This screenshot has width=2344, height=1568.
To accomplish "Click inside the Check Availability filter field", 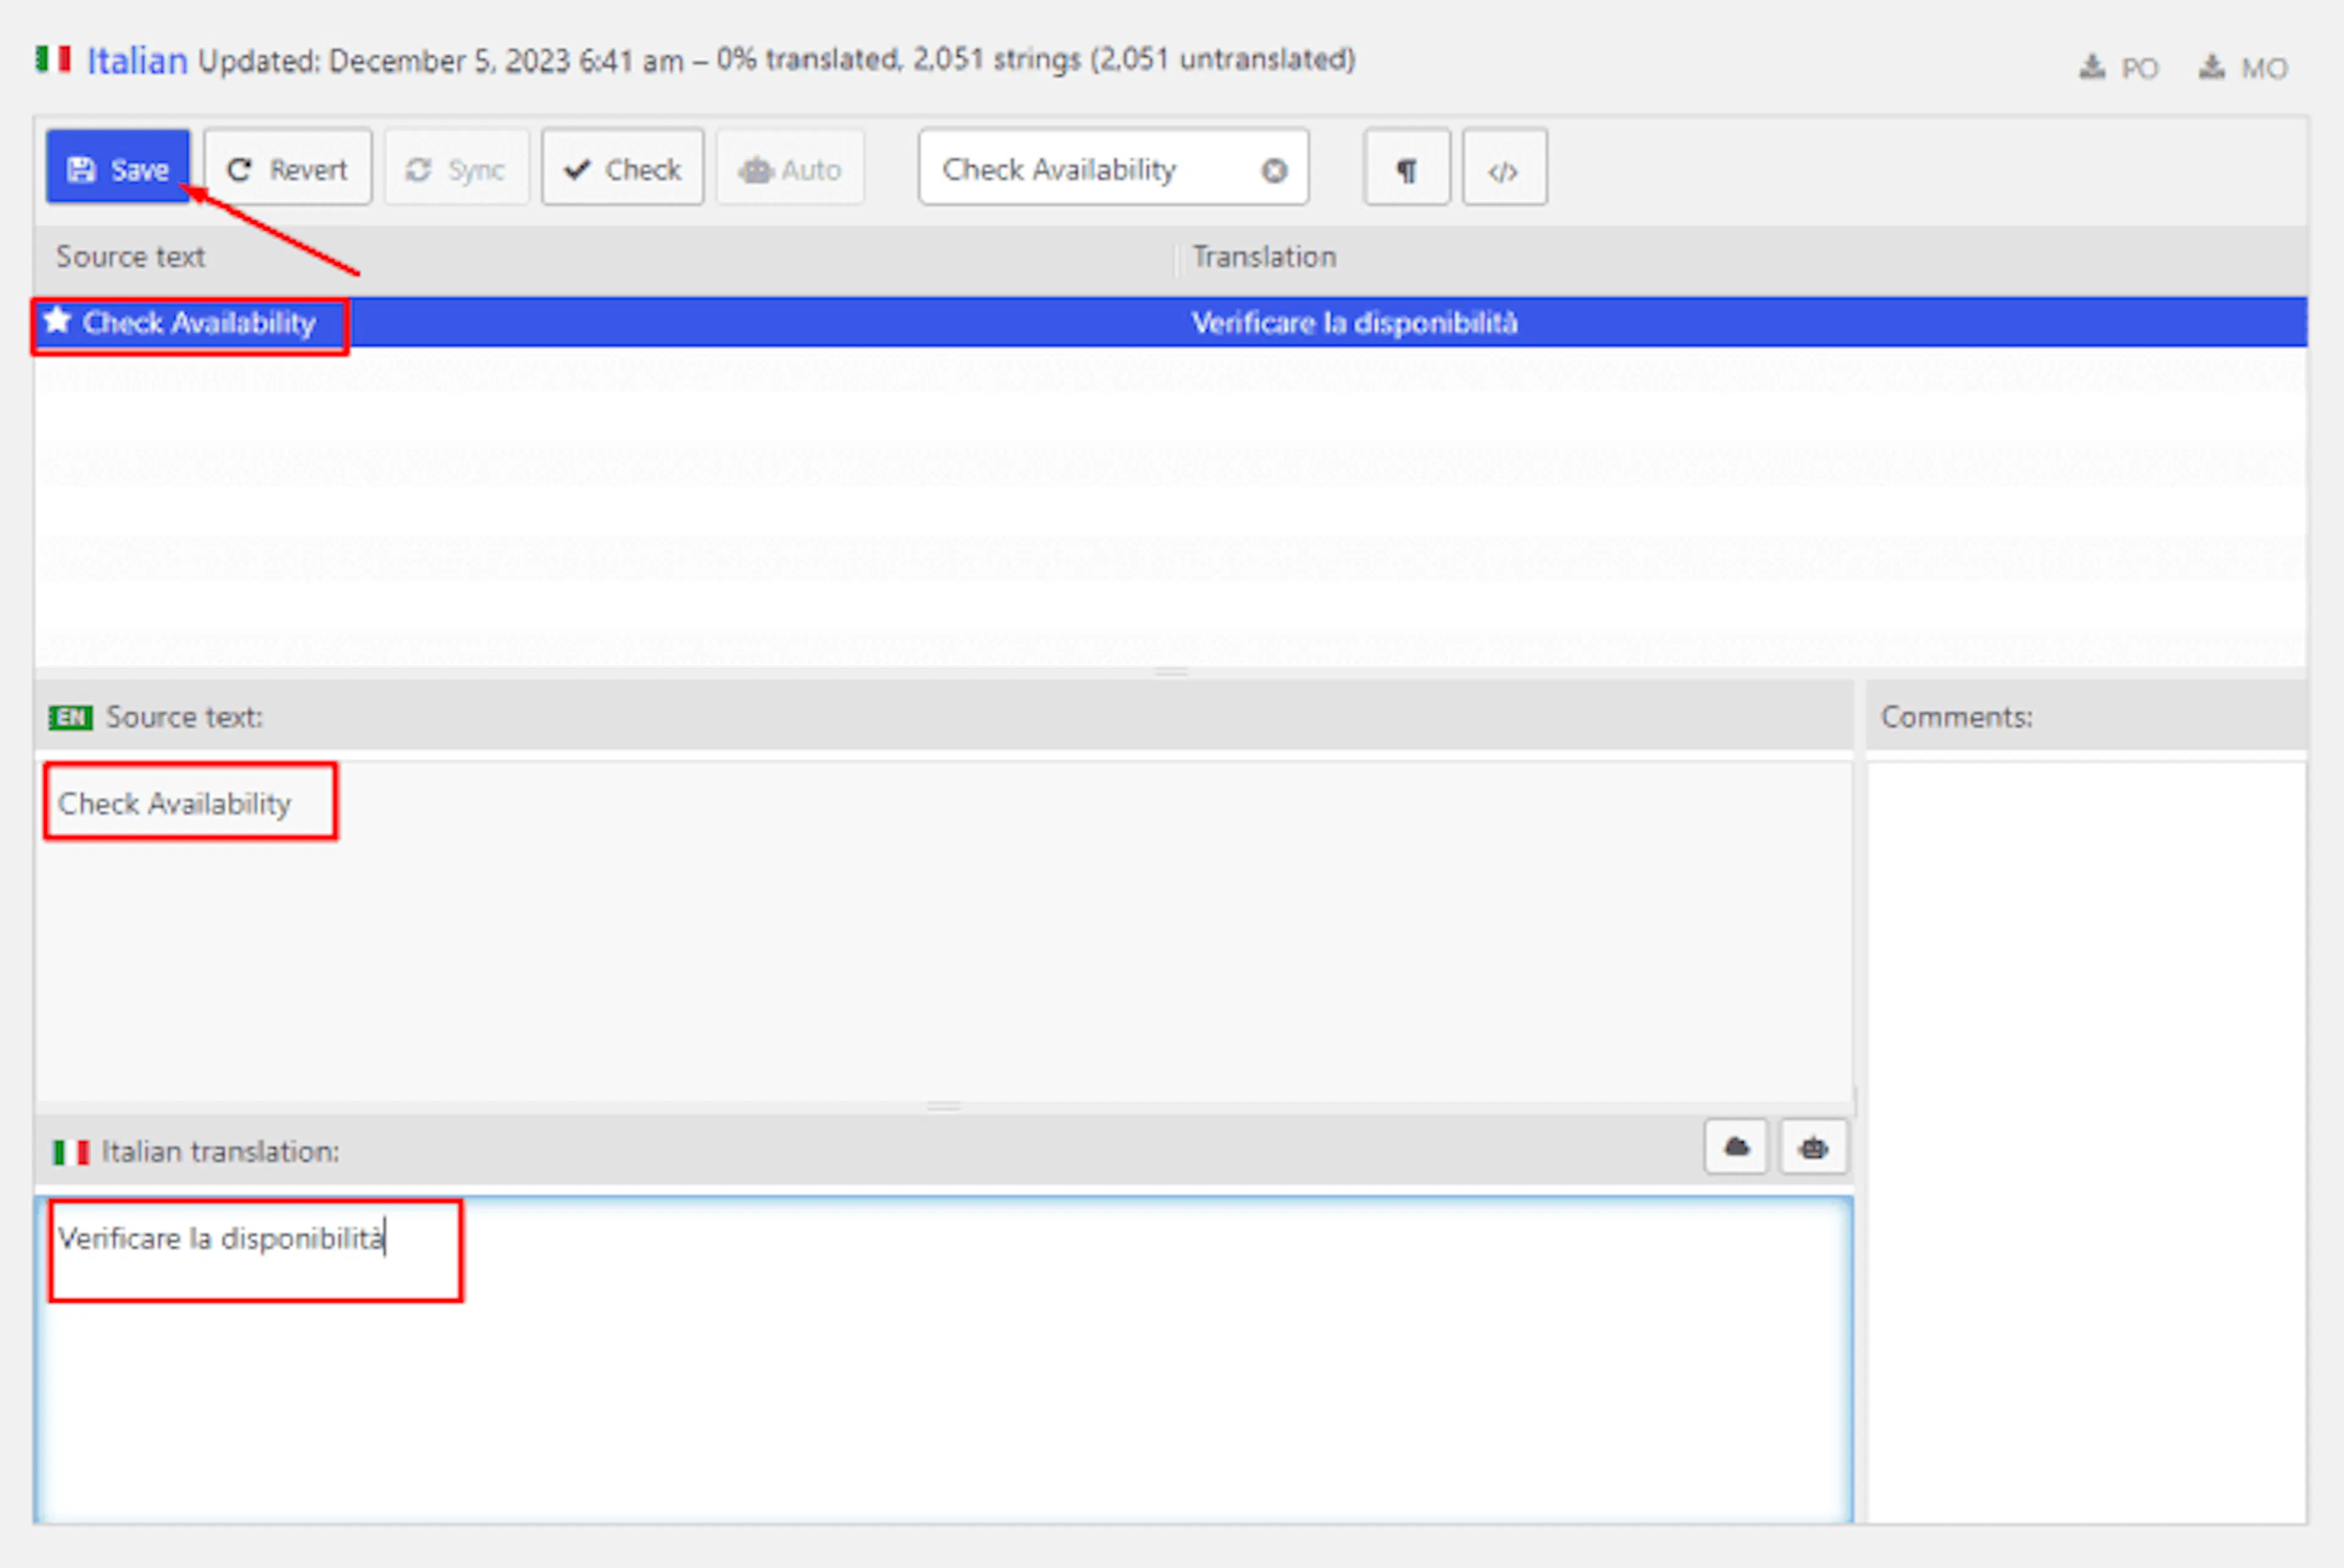I will pyautogui.click(x=1090, y=168).
